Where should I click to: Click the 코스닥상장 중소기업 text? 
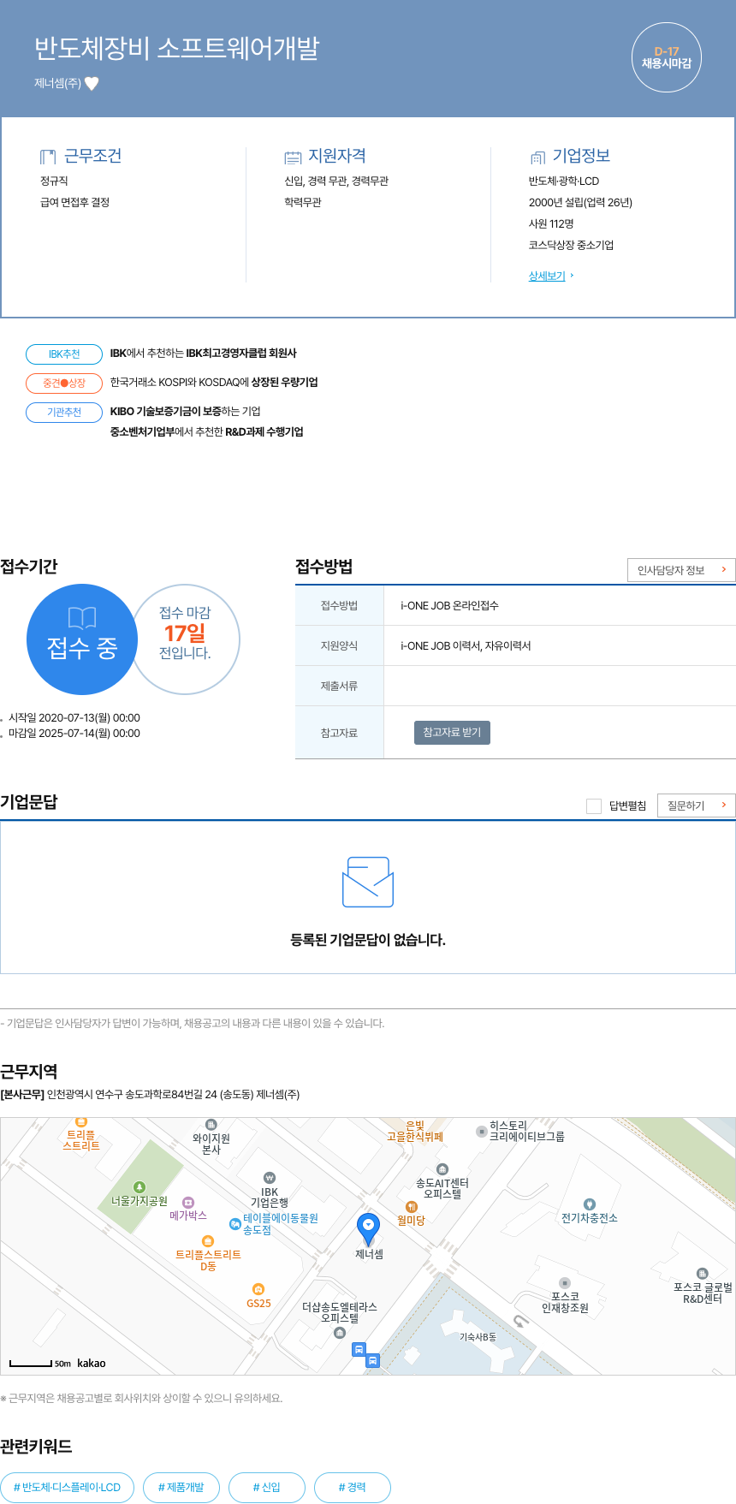click(x=571, y=245)
